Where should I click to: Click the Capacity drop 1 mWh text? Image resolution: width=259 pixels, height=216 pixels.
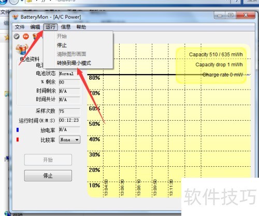219,65
